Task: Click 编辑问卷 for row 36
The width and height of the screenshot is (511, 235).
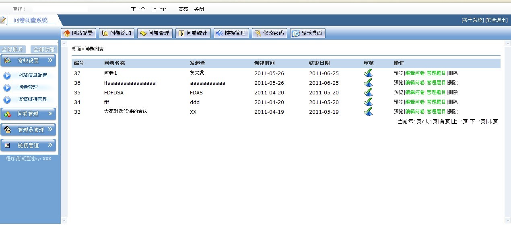Action: click(x=415, y=83)
